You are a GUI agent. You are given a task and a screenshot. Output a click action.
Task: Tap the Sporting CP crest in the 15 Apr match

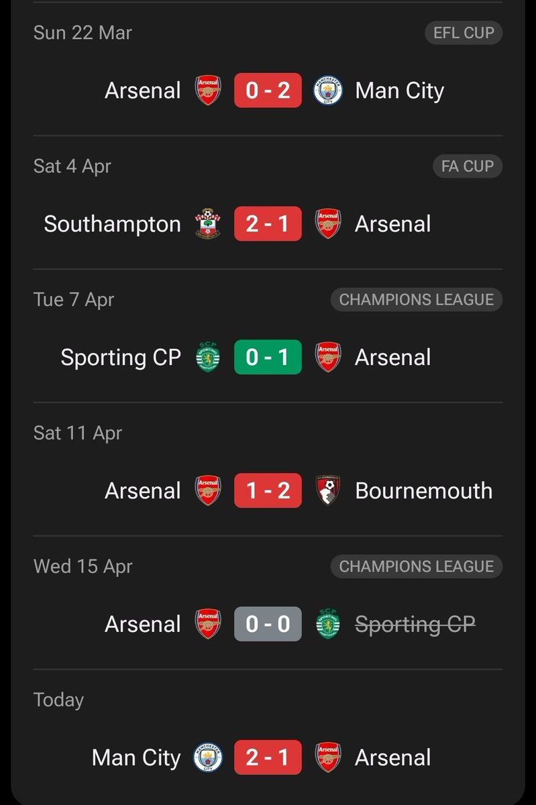(x=328, y=625)
